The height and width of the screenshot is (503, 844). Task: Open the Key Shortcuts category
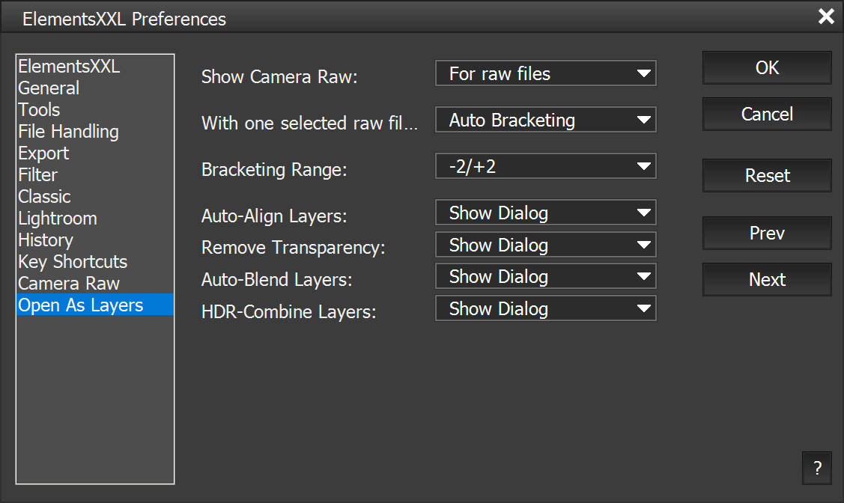[73, 262]
